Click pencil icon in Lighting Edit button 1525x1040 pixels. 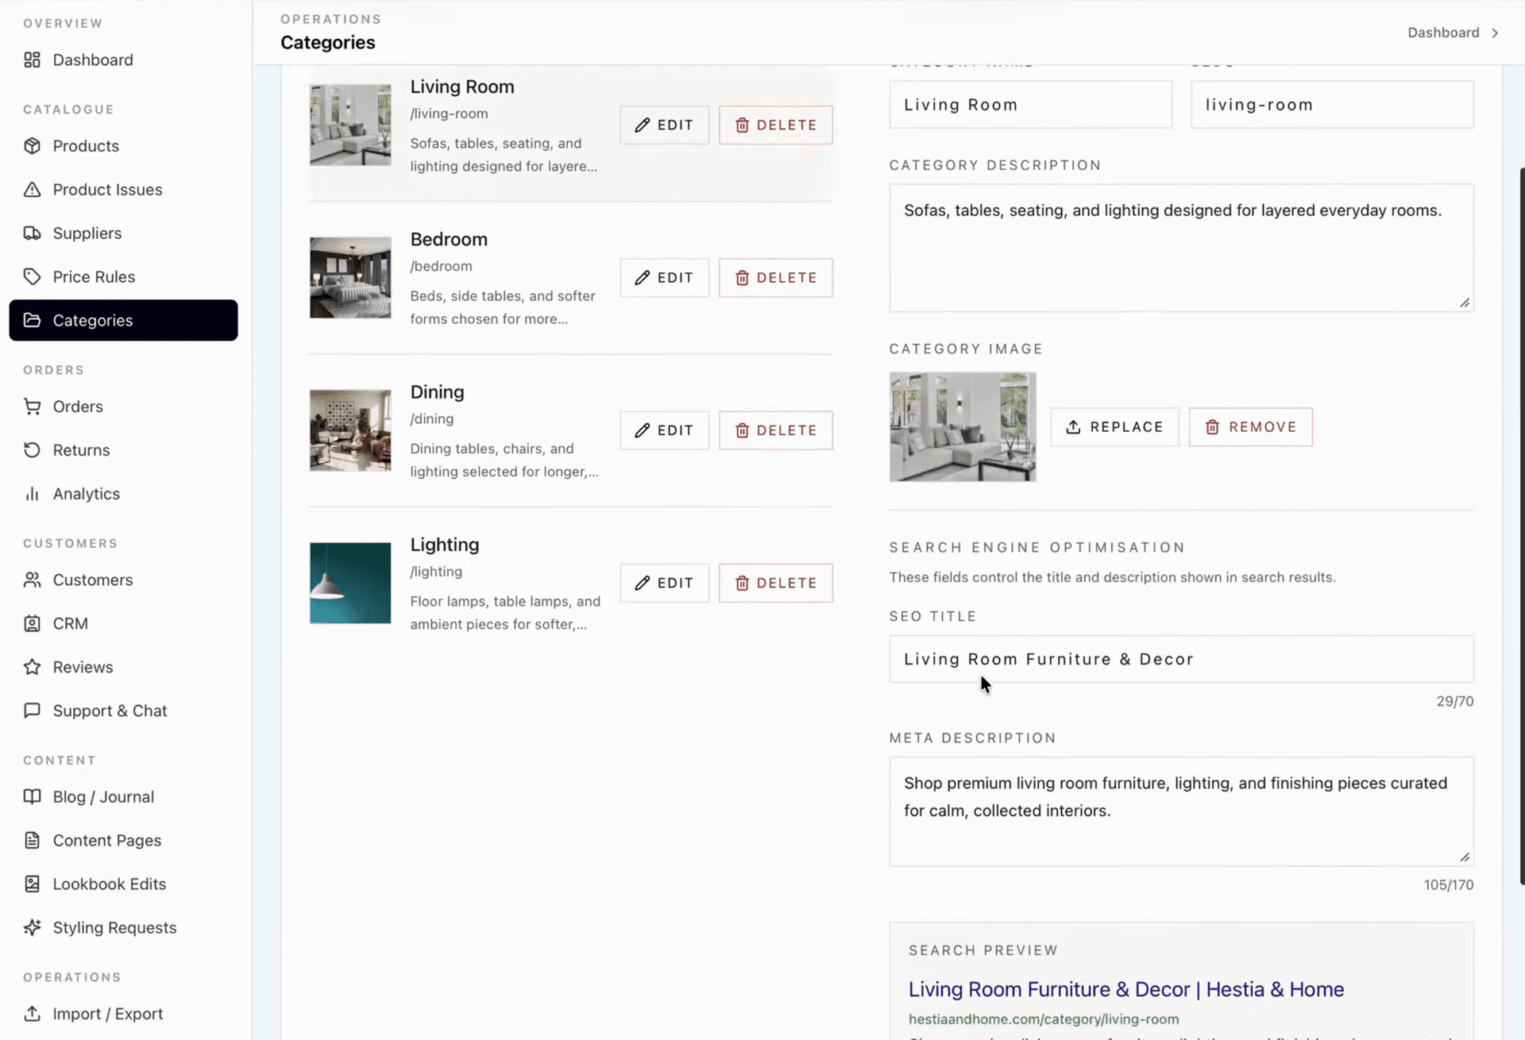pos(642,584)
